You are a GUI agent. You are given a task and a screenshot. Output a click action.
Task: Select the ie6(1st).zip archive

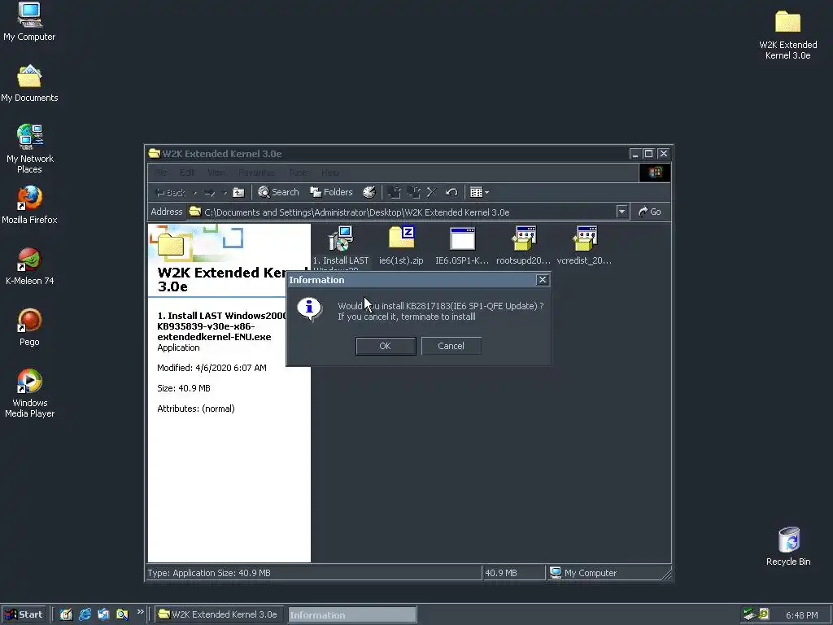coord(401,246)
